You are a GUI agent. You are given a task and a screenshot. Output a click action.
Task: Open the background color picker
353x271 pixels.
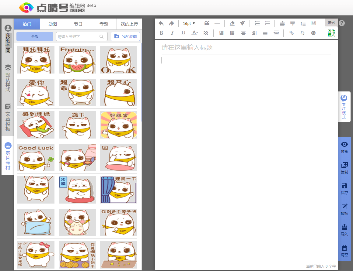click(x=206, y=33)
